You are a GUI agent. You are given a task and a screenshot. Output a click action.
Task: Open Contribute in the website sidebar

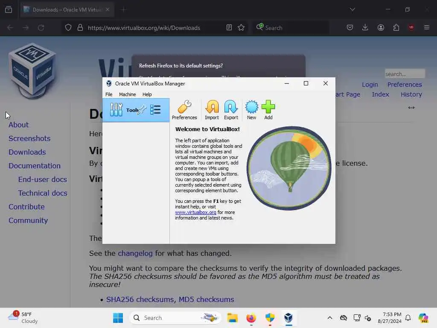26,207
